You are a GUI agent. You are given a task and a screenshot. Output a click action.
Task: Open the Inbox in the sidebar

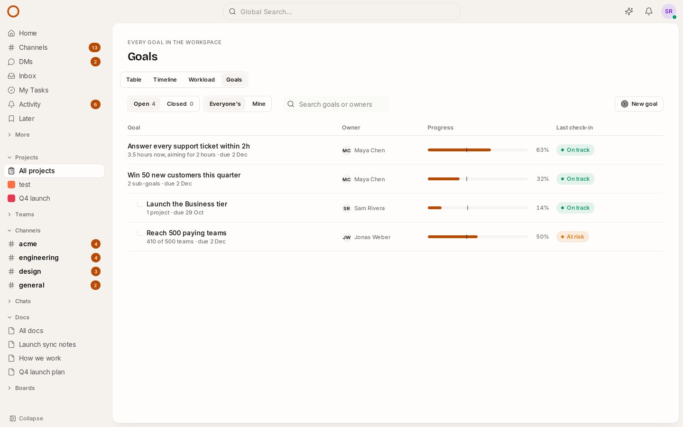[54, 76]
